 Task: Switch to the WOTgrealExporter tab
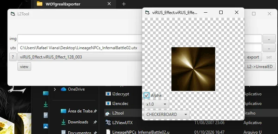(63, 4)
